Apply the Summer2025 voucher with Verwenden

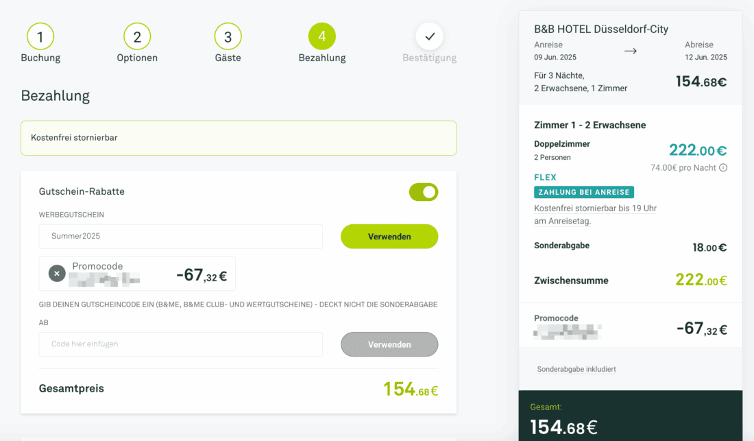tap(389, 237)
